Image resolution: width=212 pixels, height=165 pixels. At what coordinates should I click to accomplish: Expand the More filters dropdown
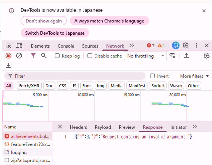194,76
